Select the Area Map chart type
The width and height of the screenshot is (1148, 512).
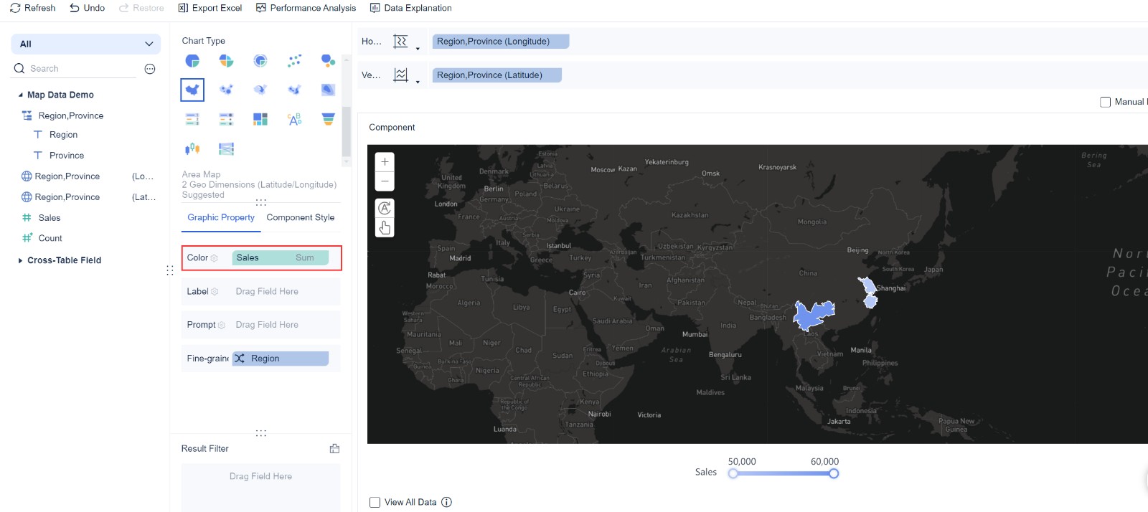(192, 90)
